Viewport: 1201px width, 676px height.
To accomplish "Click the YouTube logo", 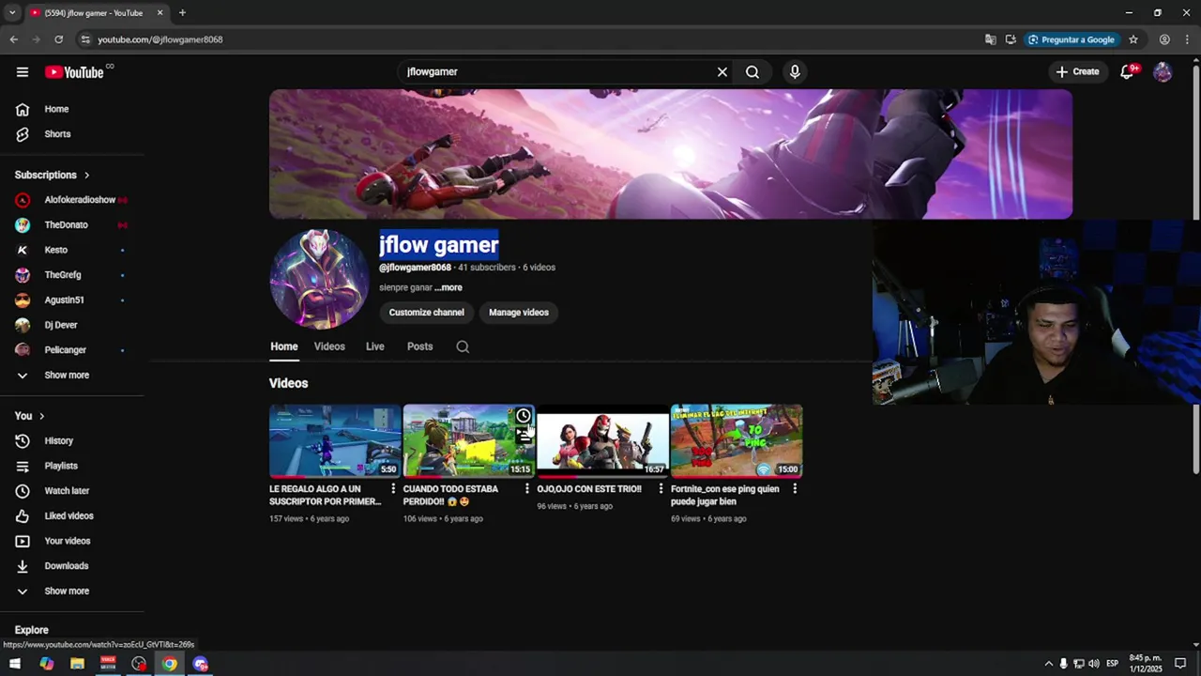I will 74,72.
